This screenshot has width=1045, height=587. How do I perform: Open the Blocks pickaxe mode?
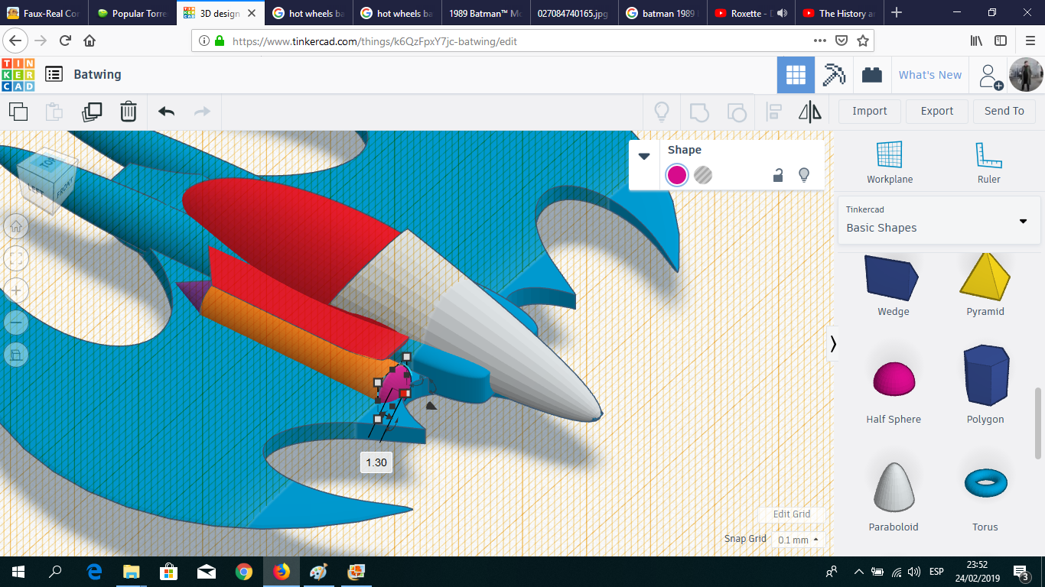(834, 75)
